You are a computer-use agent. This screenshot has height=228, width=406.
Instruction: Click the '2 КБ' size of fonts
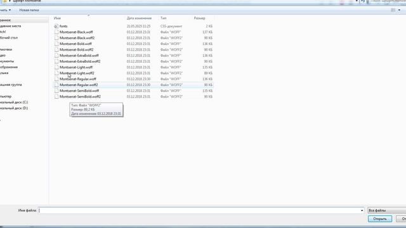point(209,27)
